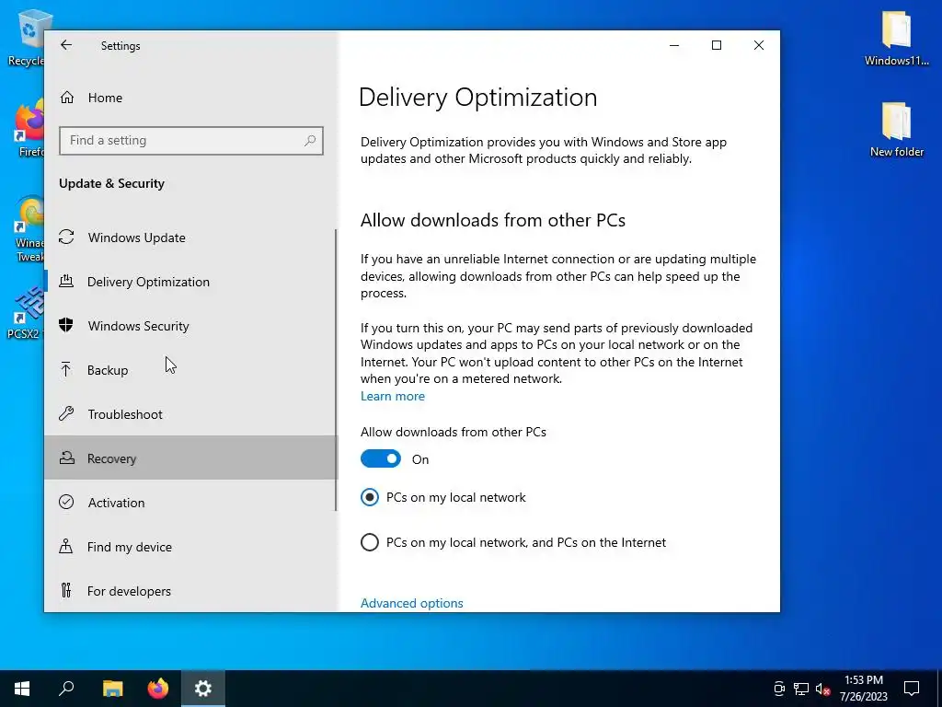Click the Activation checkmark circle icon
This screenshot has height=707, width=942.
click(66, 502)
